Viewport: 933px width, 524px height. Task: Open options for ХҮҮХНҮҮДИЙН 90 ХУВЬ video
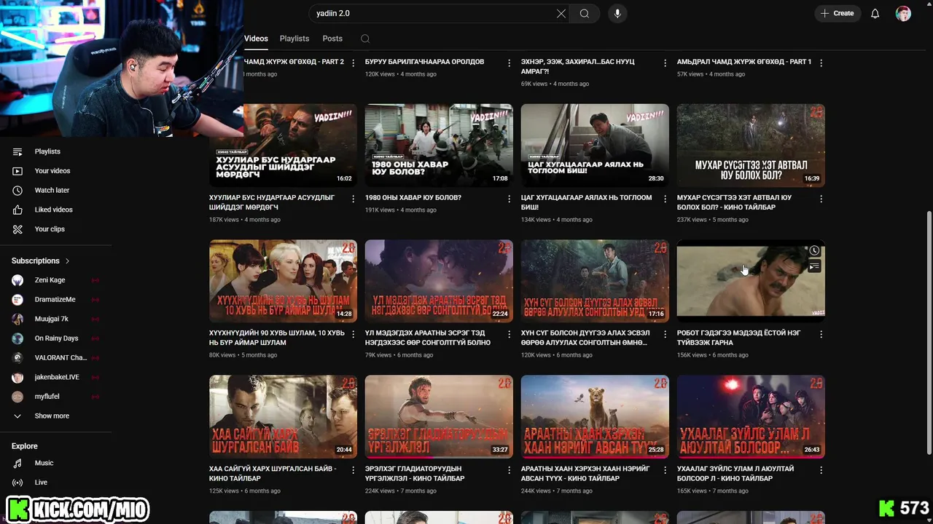point(354,334)
